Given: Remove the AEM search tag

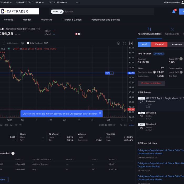Looking at the screenshot, I should tap(61, 12).
